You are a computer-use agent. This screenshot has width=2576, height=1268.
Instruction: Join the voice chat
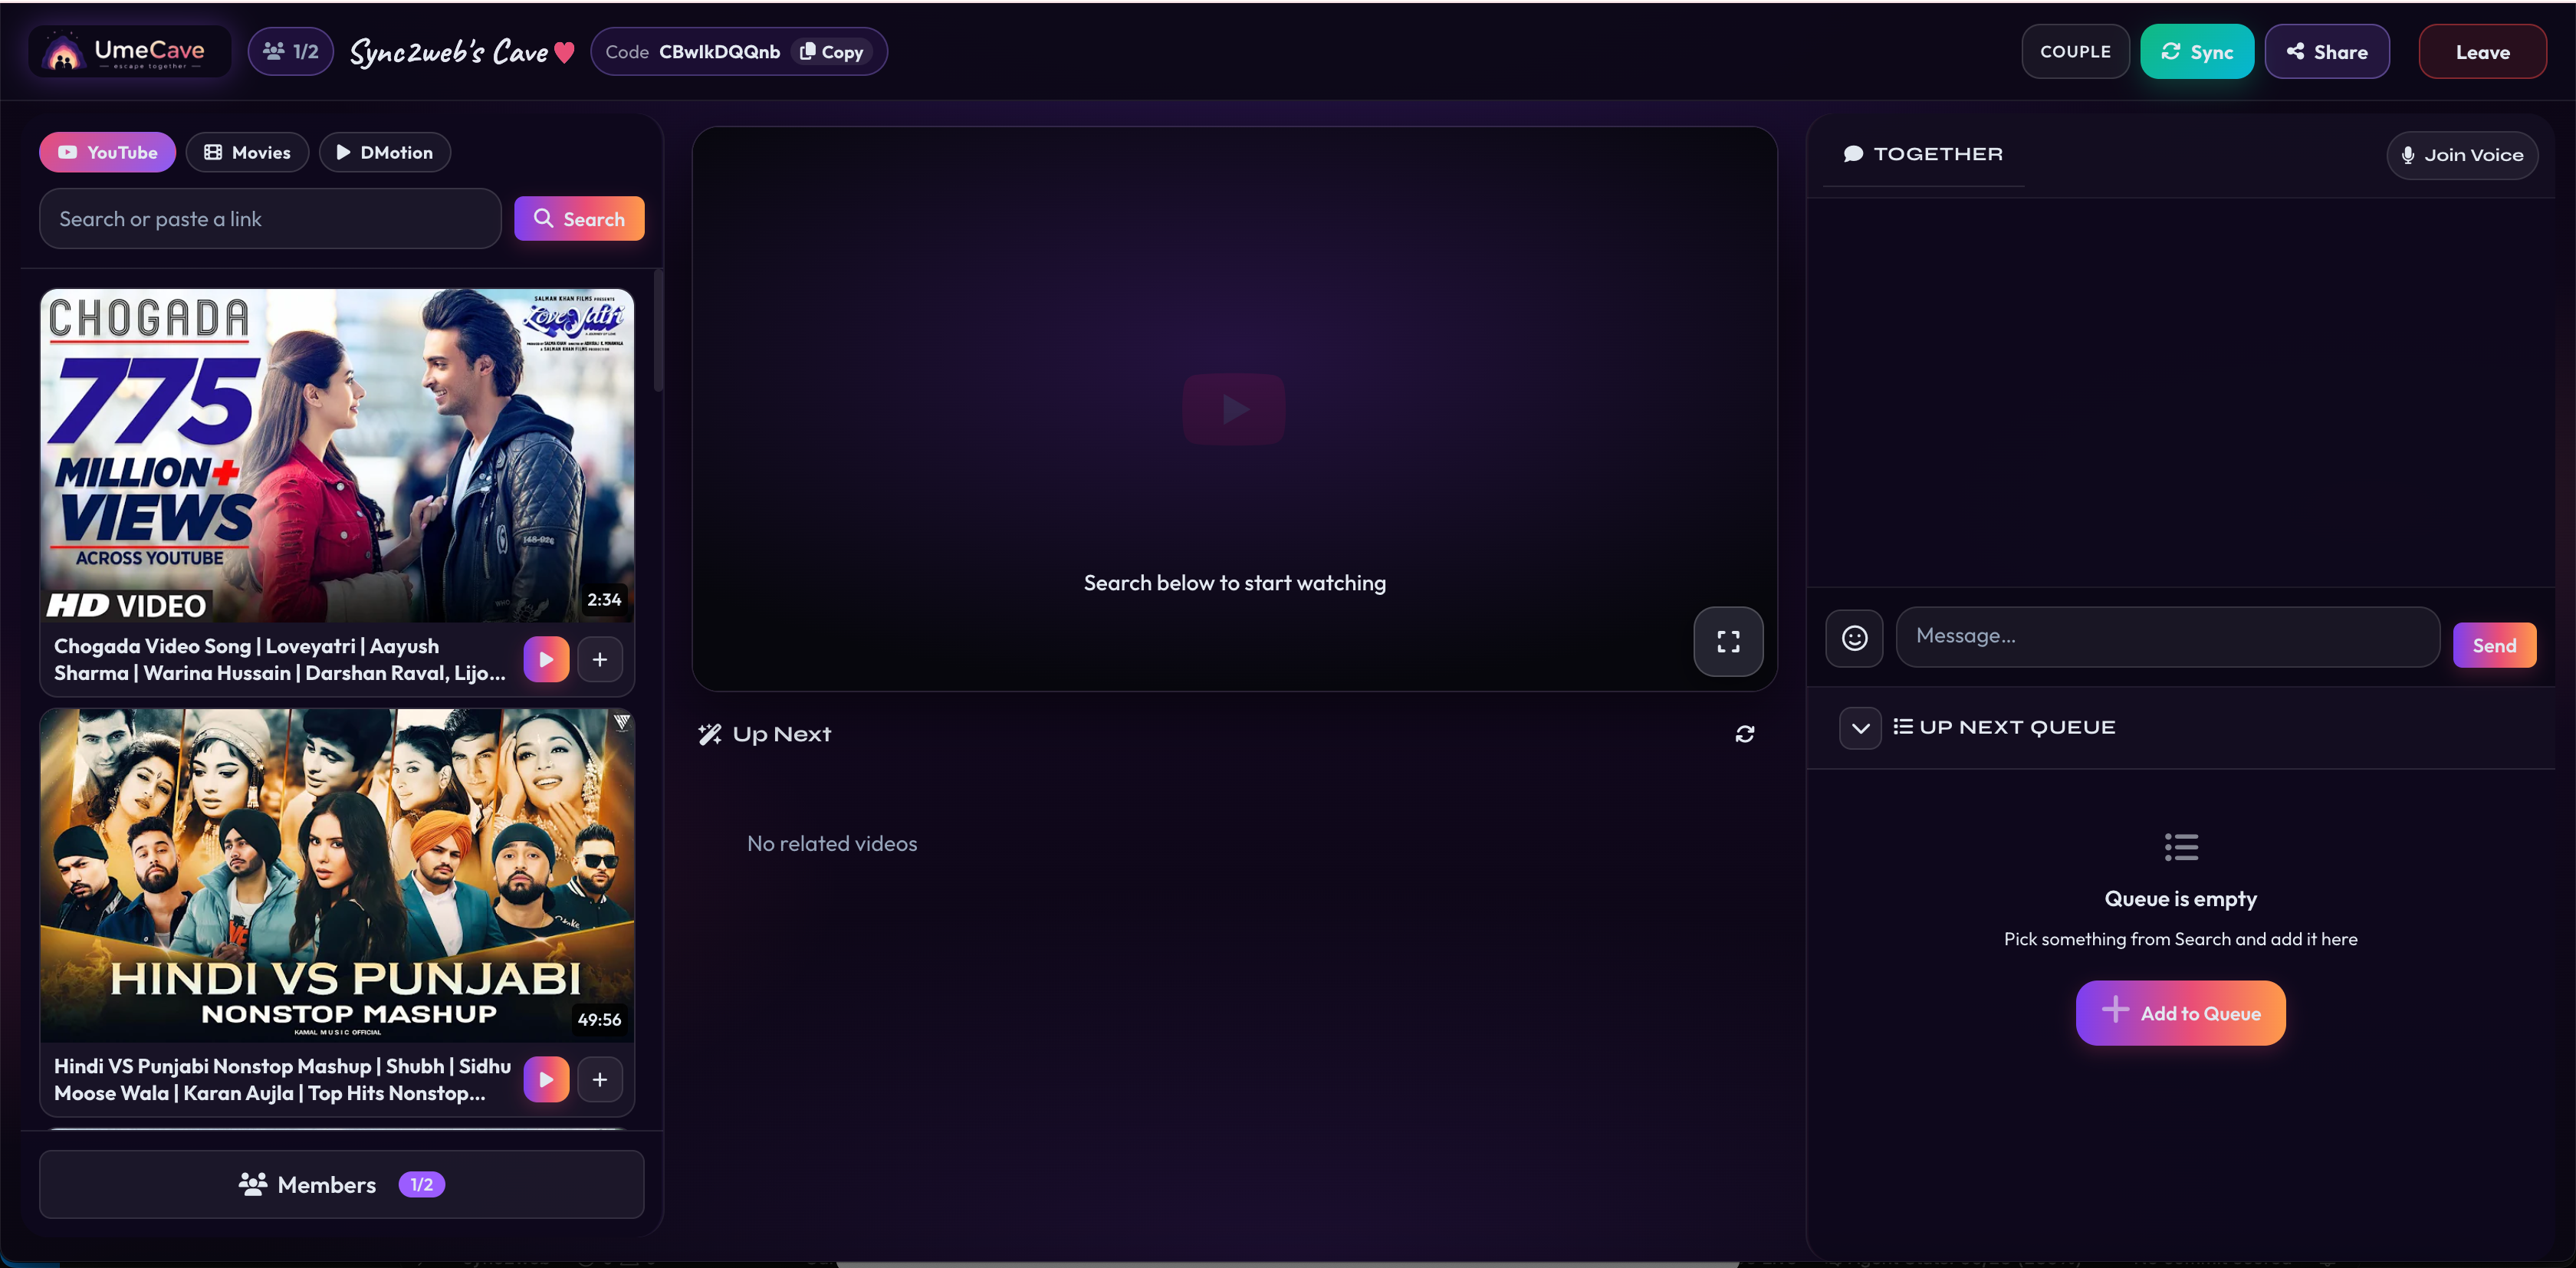click(2462, 155)
